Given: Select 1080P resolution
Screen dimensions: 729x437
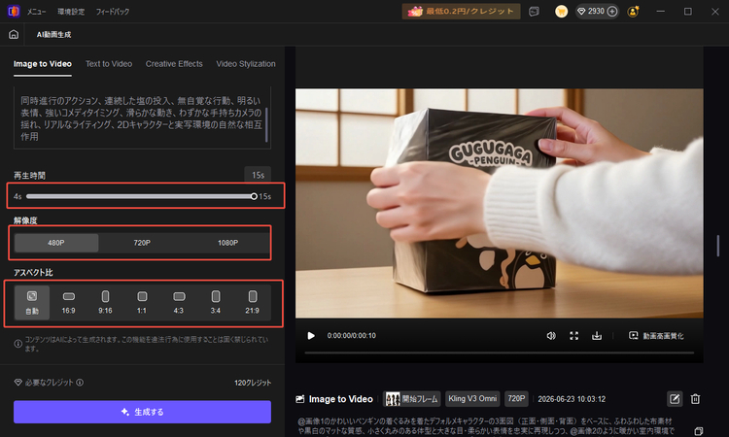Looking at the screenshot, I should pyautogui.click(x=227, y=243).
